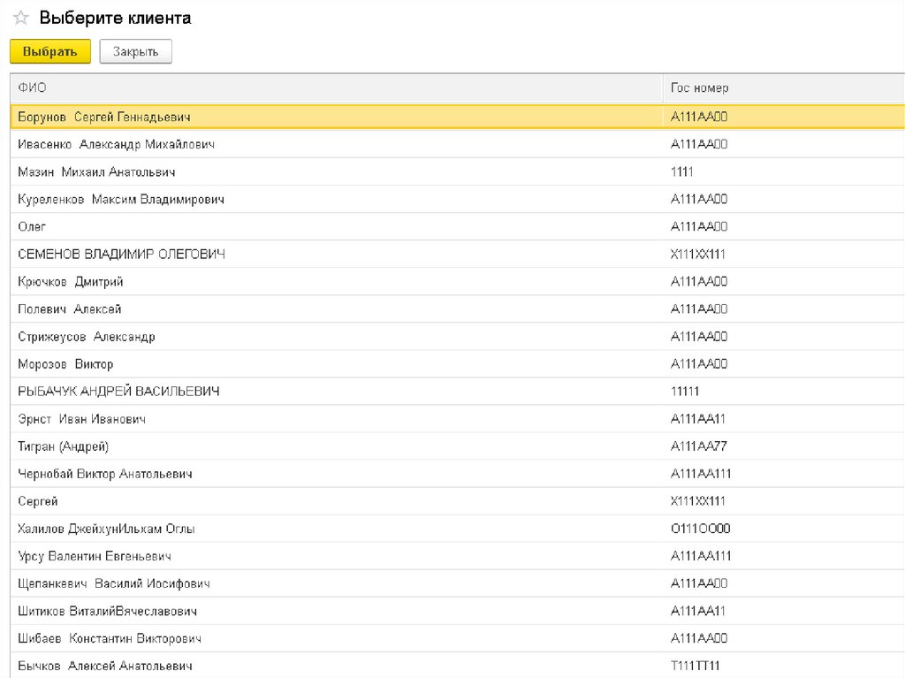Image resolution: width=905 pixels, height=678 pixels.
Task: Select client Ивасенко Александр Михайлович
Action: 116,144
